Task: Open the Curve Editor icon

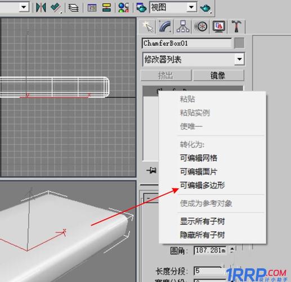Action: (92, 8)
